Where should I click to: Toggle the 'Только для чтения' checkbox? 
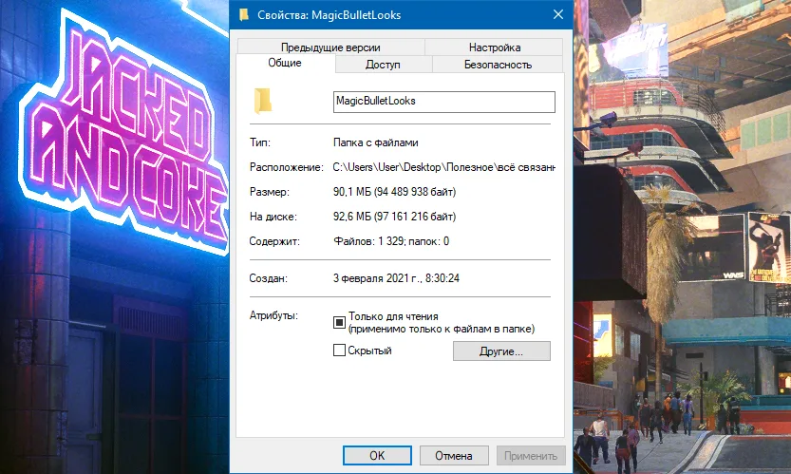340,322
